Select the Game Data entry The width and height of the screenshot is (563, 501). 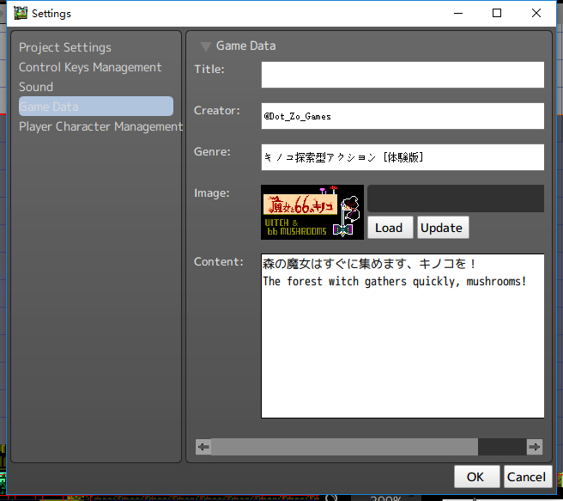coord(96,106)
